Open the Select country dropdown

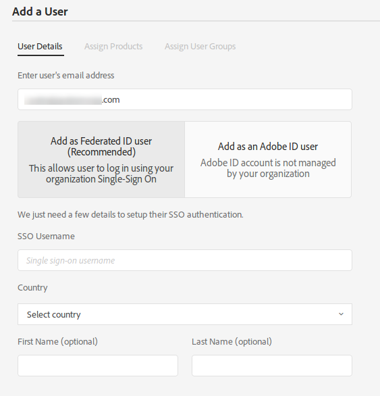pos(185,314)
